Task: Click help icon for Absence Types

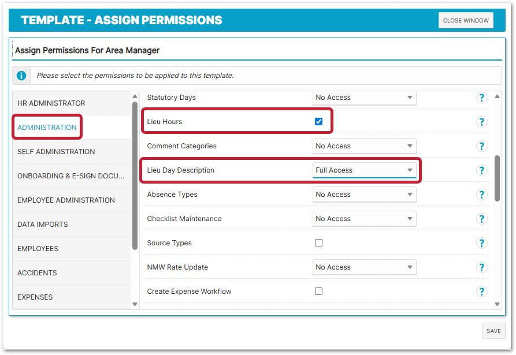Action: (481, 195)
